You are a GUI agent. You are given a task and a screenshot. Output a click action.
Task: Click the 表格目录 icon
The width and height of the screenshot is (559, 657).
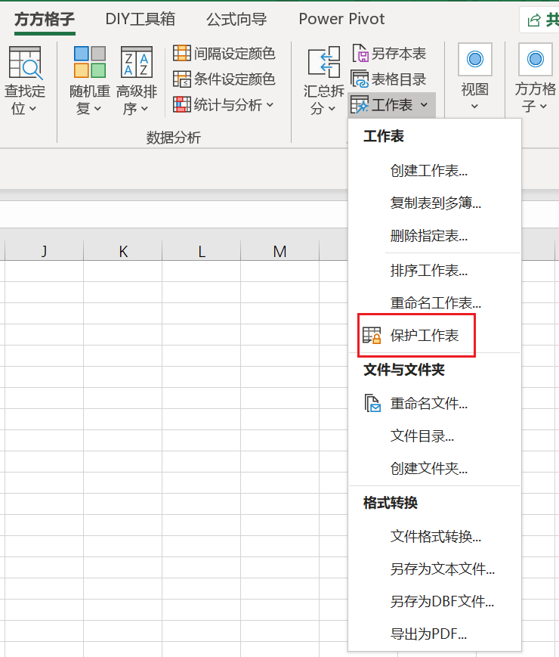point(360,79)
